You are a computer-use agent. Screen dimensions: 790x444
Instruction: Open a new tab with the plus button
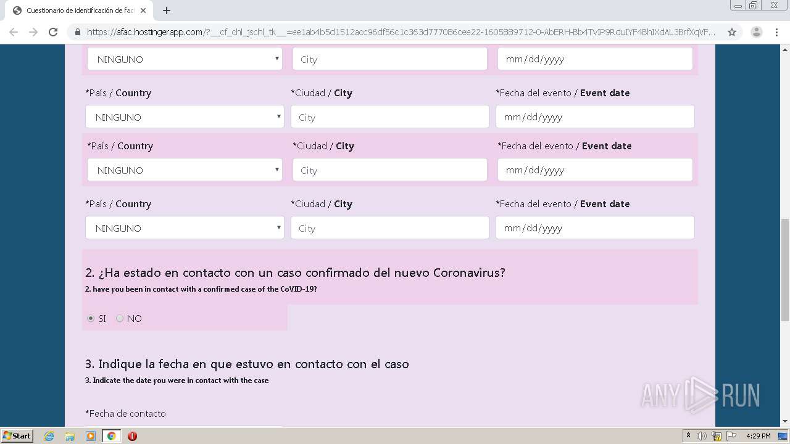pos(167,10)
